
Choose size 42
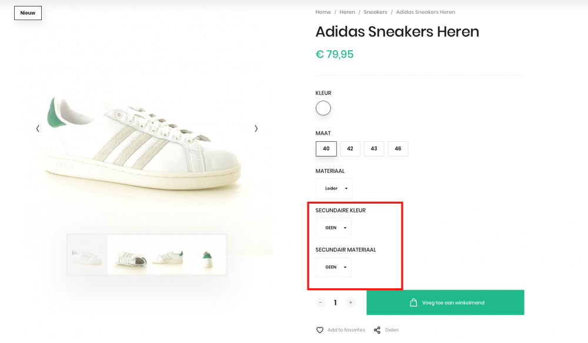coord(350,149)
